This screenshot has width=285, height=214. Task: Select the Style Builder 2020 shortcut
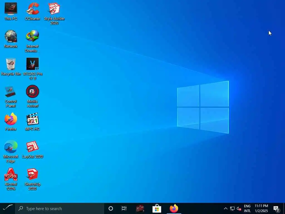tap(54, 13)
